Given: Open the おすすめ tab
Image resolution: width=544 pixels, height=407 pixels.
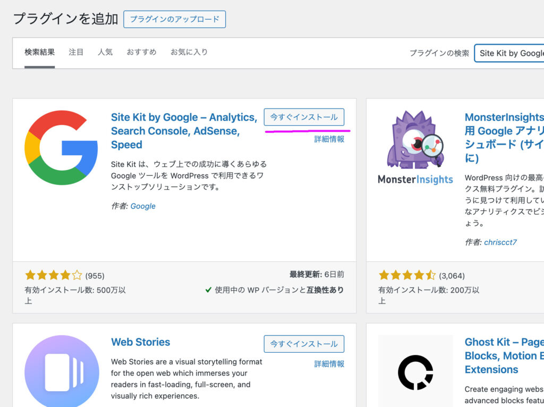Looking at the screenshot, I should pos(141,53).
